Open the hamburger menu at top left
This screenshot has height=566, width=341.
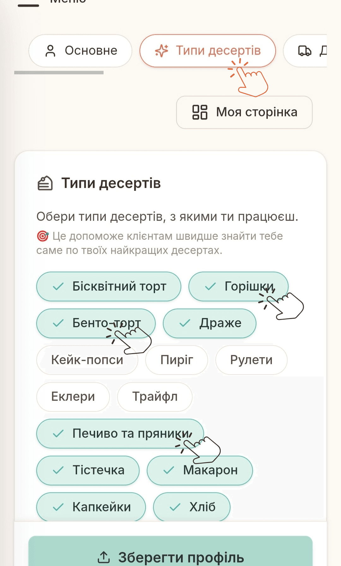[x=28, y=4]
